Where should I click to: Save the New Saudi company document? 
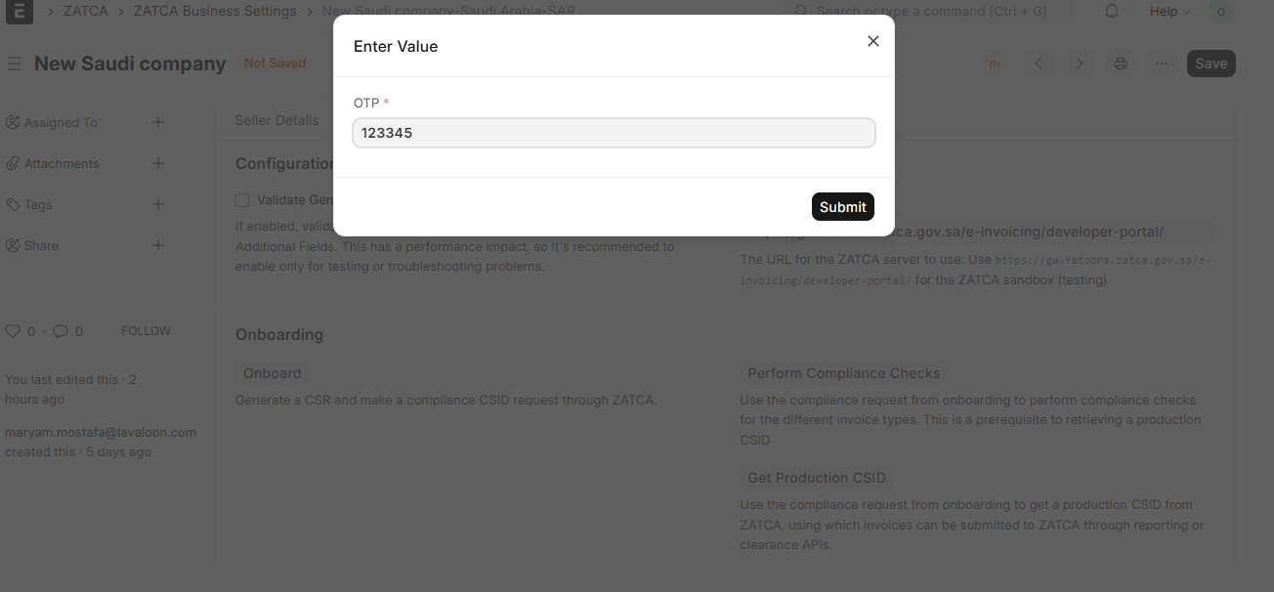coord(1210,63)
